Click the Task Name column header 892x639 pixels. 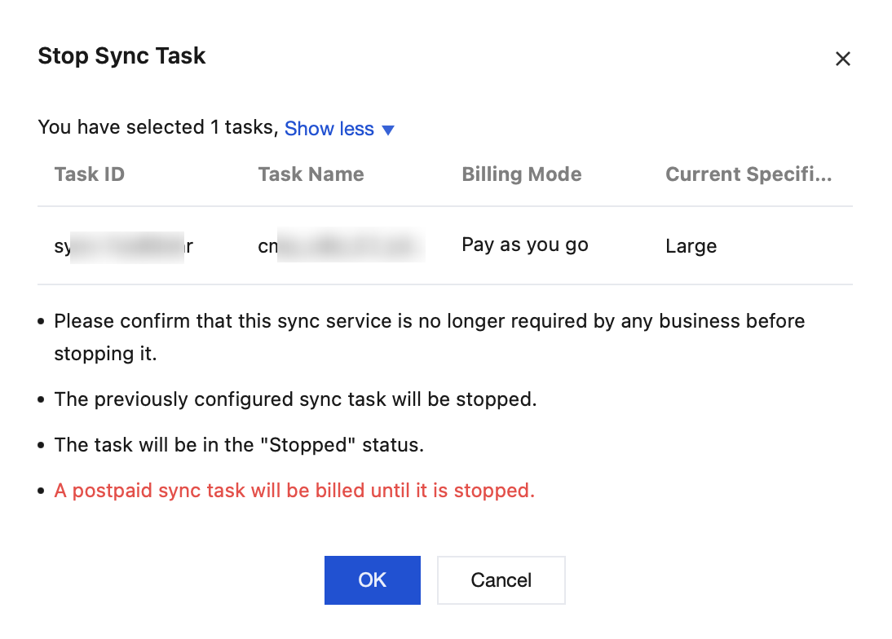pyautogui.click(x=311, y=174)
